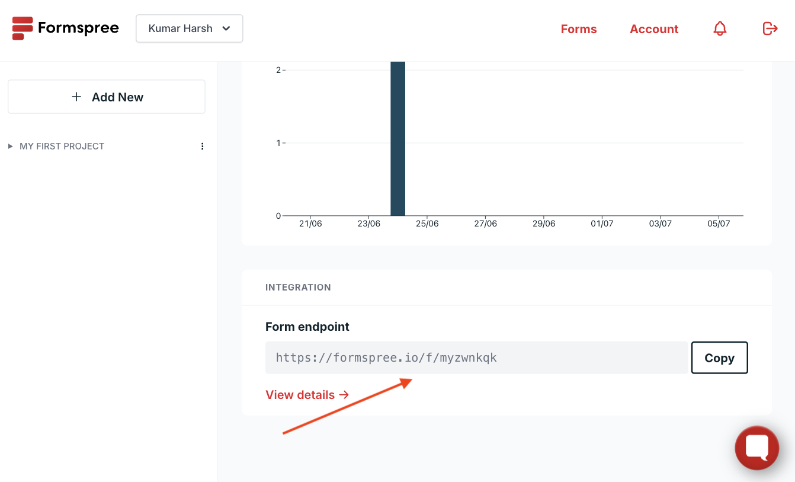The image size is (795, 482).
Task: Click the arrow icon after View details
Action: [344, 394]
